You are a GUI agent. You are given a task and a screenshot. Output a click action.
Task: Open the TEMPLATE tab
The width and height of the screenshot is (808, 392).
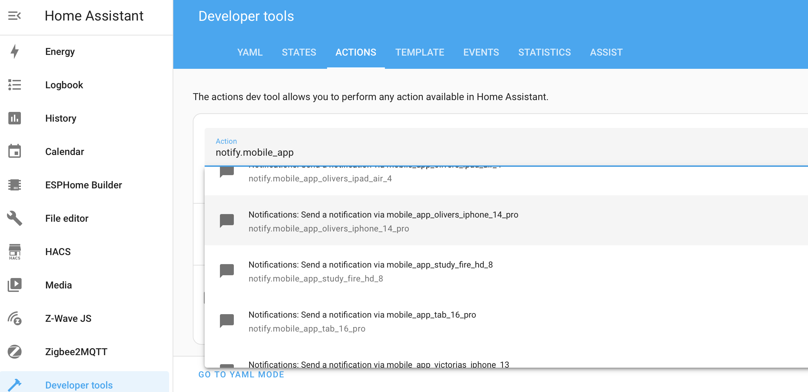(x=420, y=52)
